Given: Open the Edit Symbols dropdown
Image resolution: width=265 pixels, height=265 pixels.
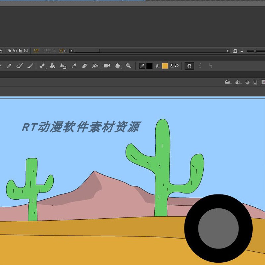Looking at the screenshot, I should pos(238,82).
